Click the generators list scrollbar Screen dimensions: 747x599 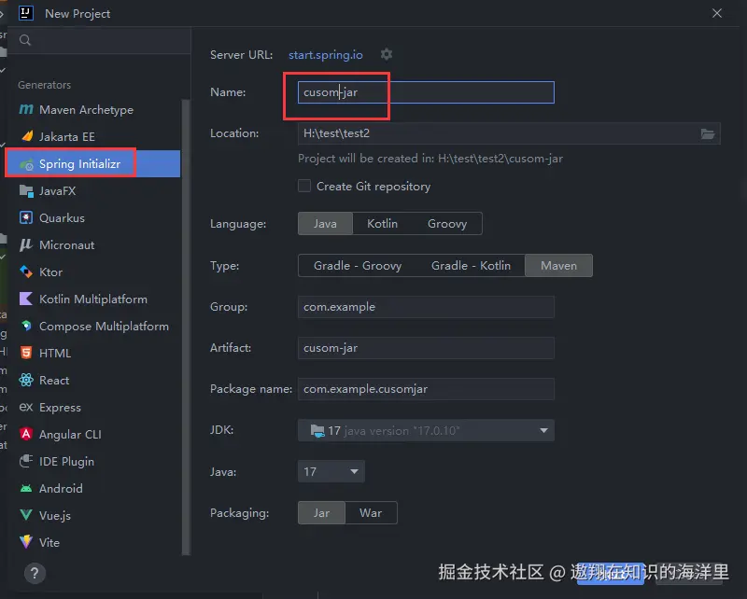pyautogui.click(x=186, y=327)
